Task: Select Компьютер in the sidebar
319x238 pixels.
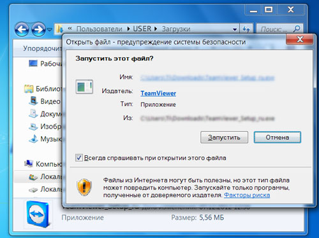Action: 43,164
